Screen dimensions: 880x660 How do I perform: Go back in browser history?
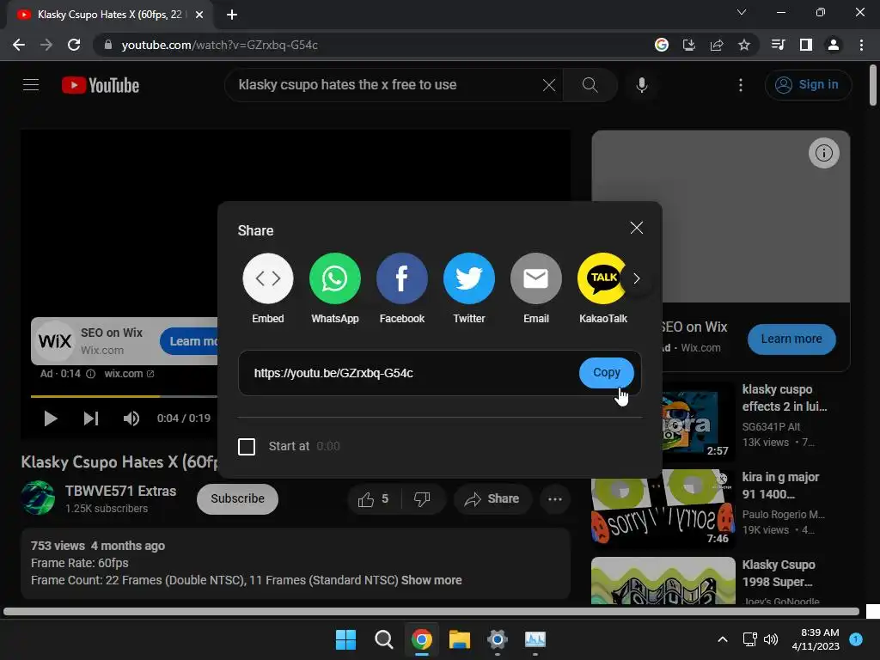pyautogui.click(x=19, y=45)
